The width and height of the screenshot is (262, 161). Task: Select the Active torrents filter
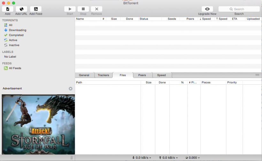pyautogui.click(x=13, y=40)
